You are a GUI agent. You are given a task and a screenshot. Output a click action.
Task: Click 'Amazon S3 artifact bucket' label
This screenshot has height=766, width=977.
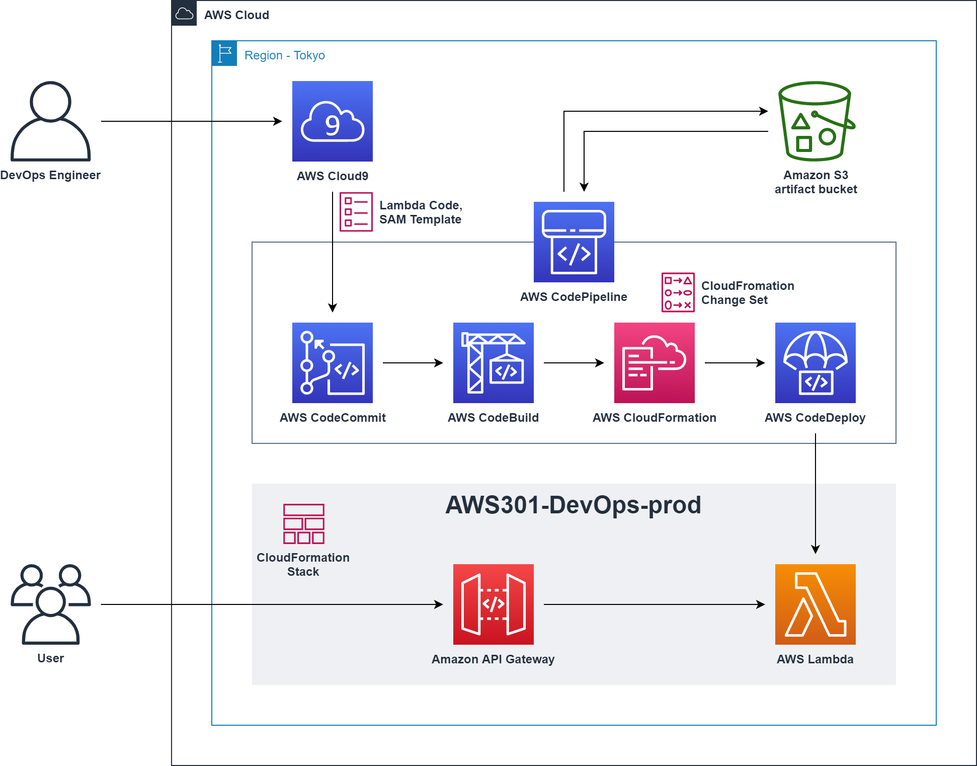coord(816,182)
